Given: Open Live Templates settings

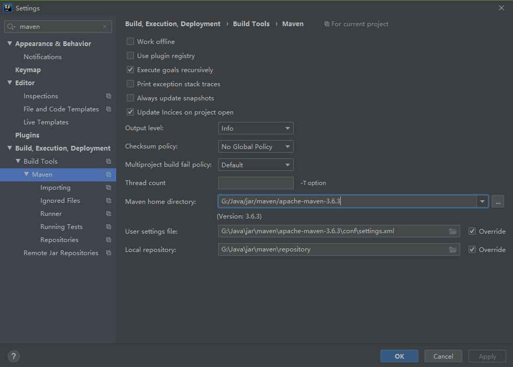Looking at the screenshot, I should coord(46,122).
